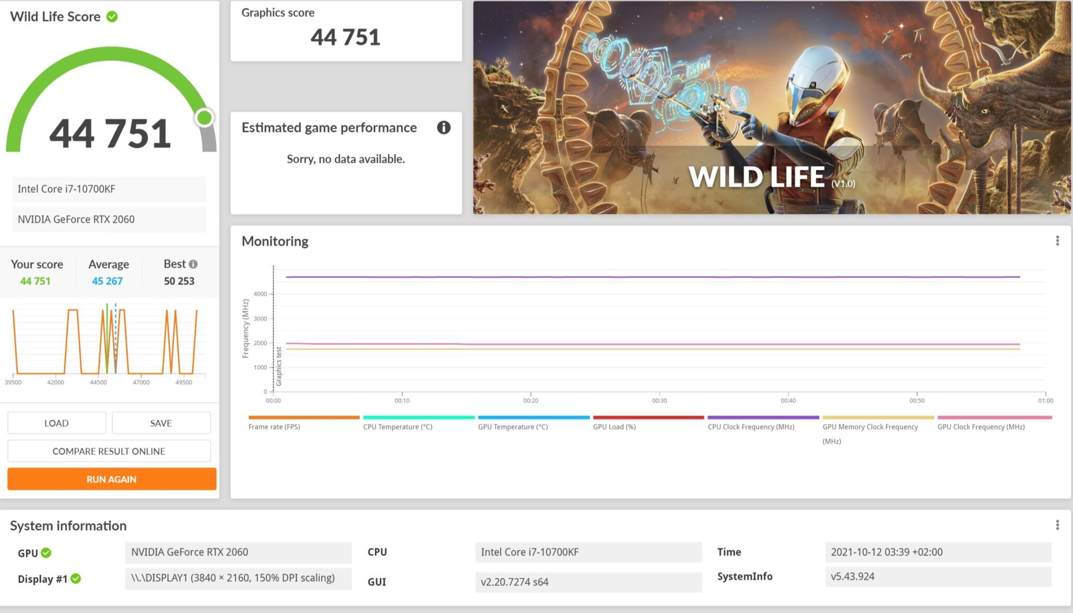Click the pink GPU Clock Frequency color bar

coord(994,418)
